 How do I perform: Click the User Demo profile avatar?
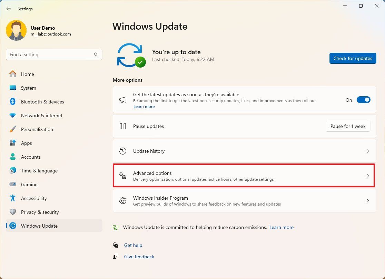[x=16, y=30]
